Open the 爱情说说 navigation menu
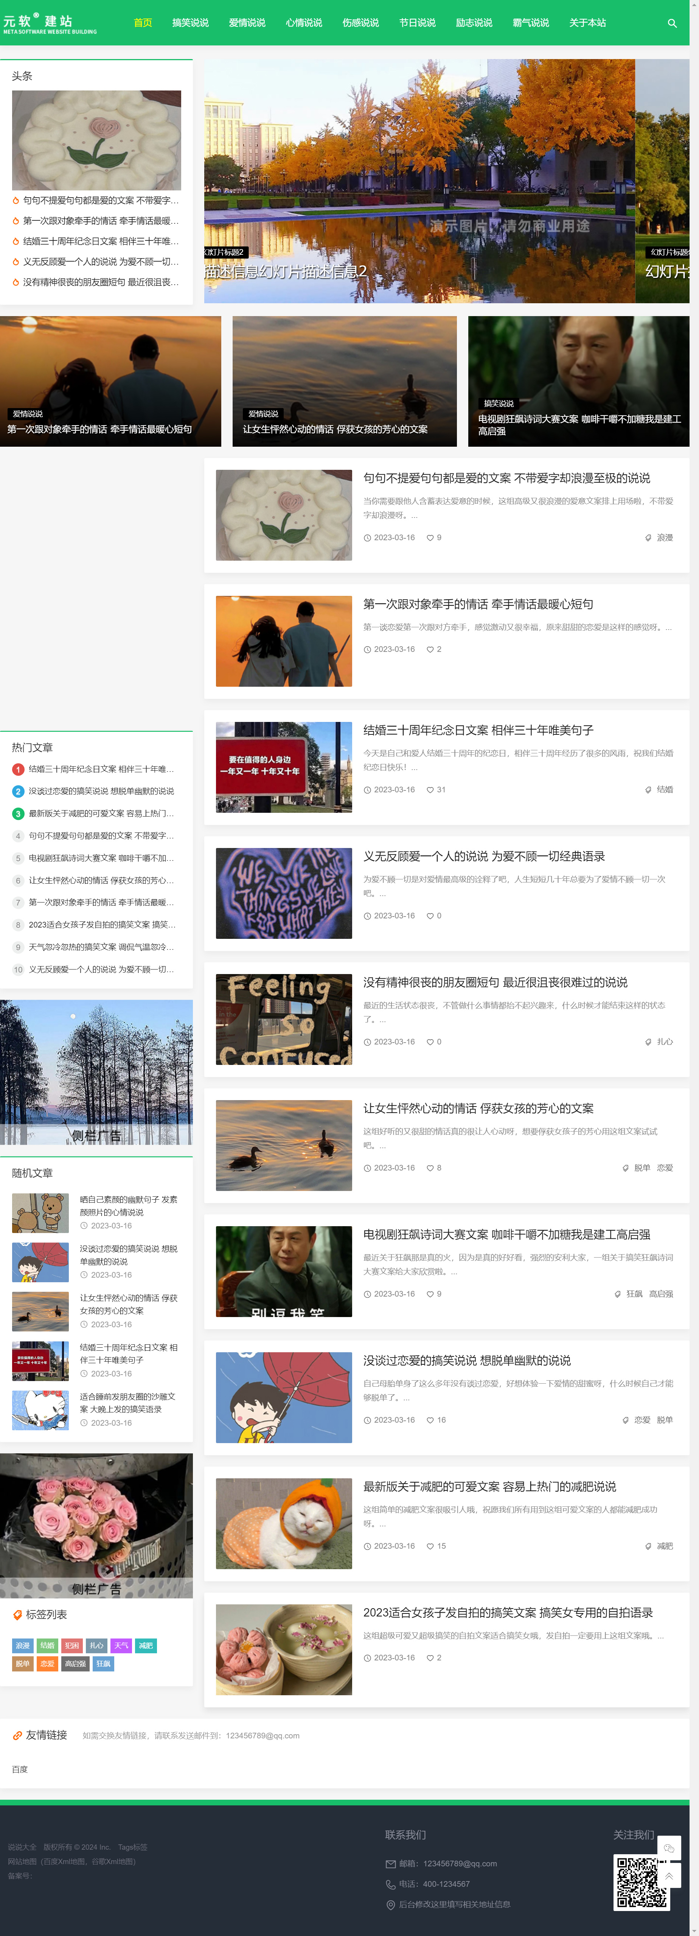The height and width of the screenshot is (1936, 699). [x=247, y=23]
